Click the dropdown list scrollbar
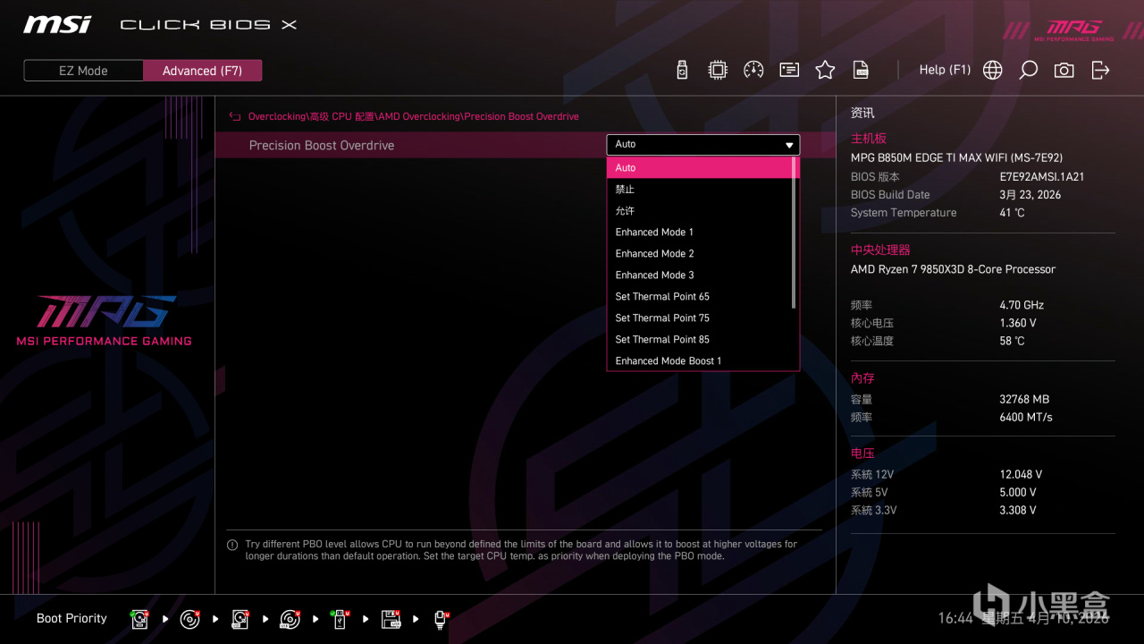The width and height of the screenshot is (1144, 644). pyautogui.click(x=795, y=233)
